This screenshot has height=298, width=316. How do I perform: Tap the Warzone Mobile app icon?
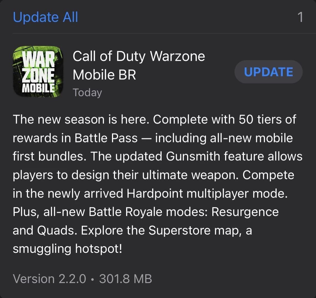point(38,72)
